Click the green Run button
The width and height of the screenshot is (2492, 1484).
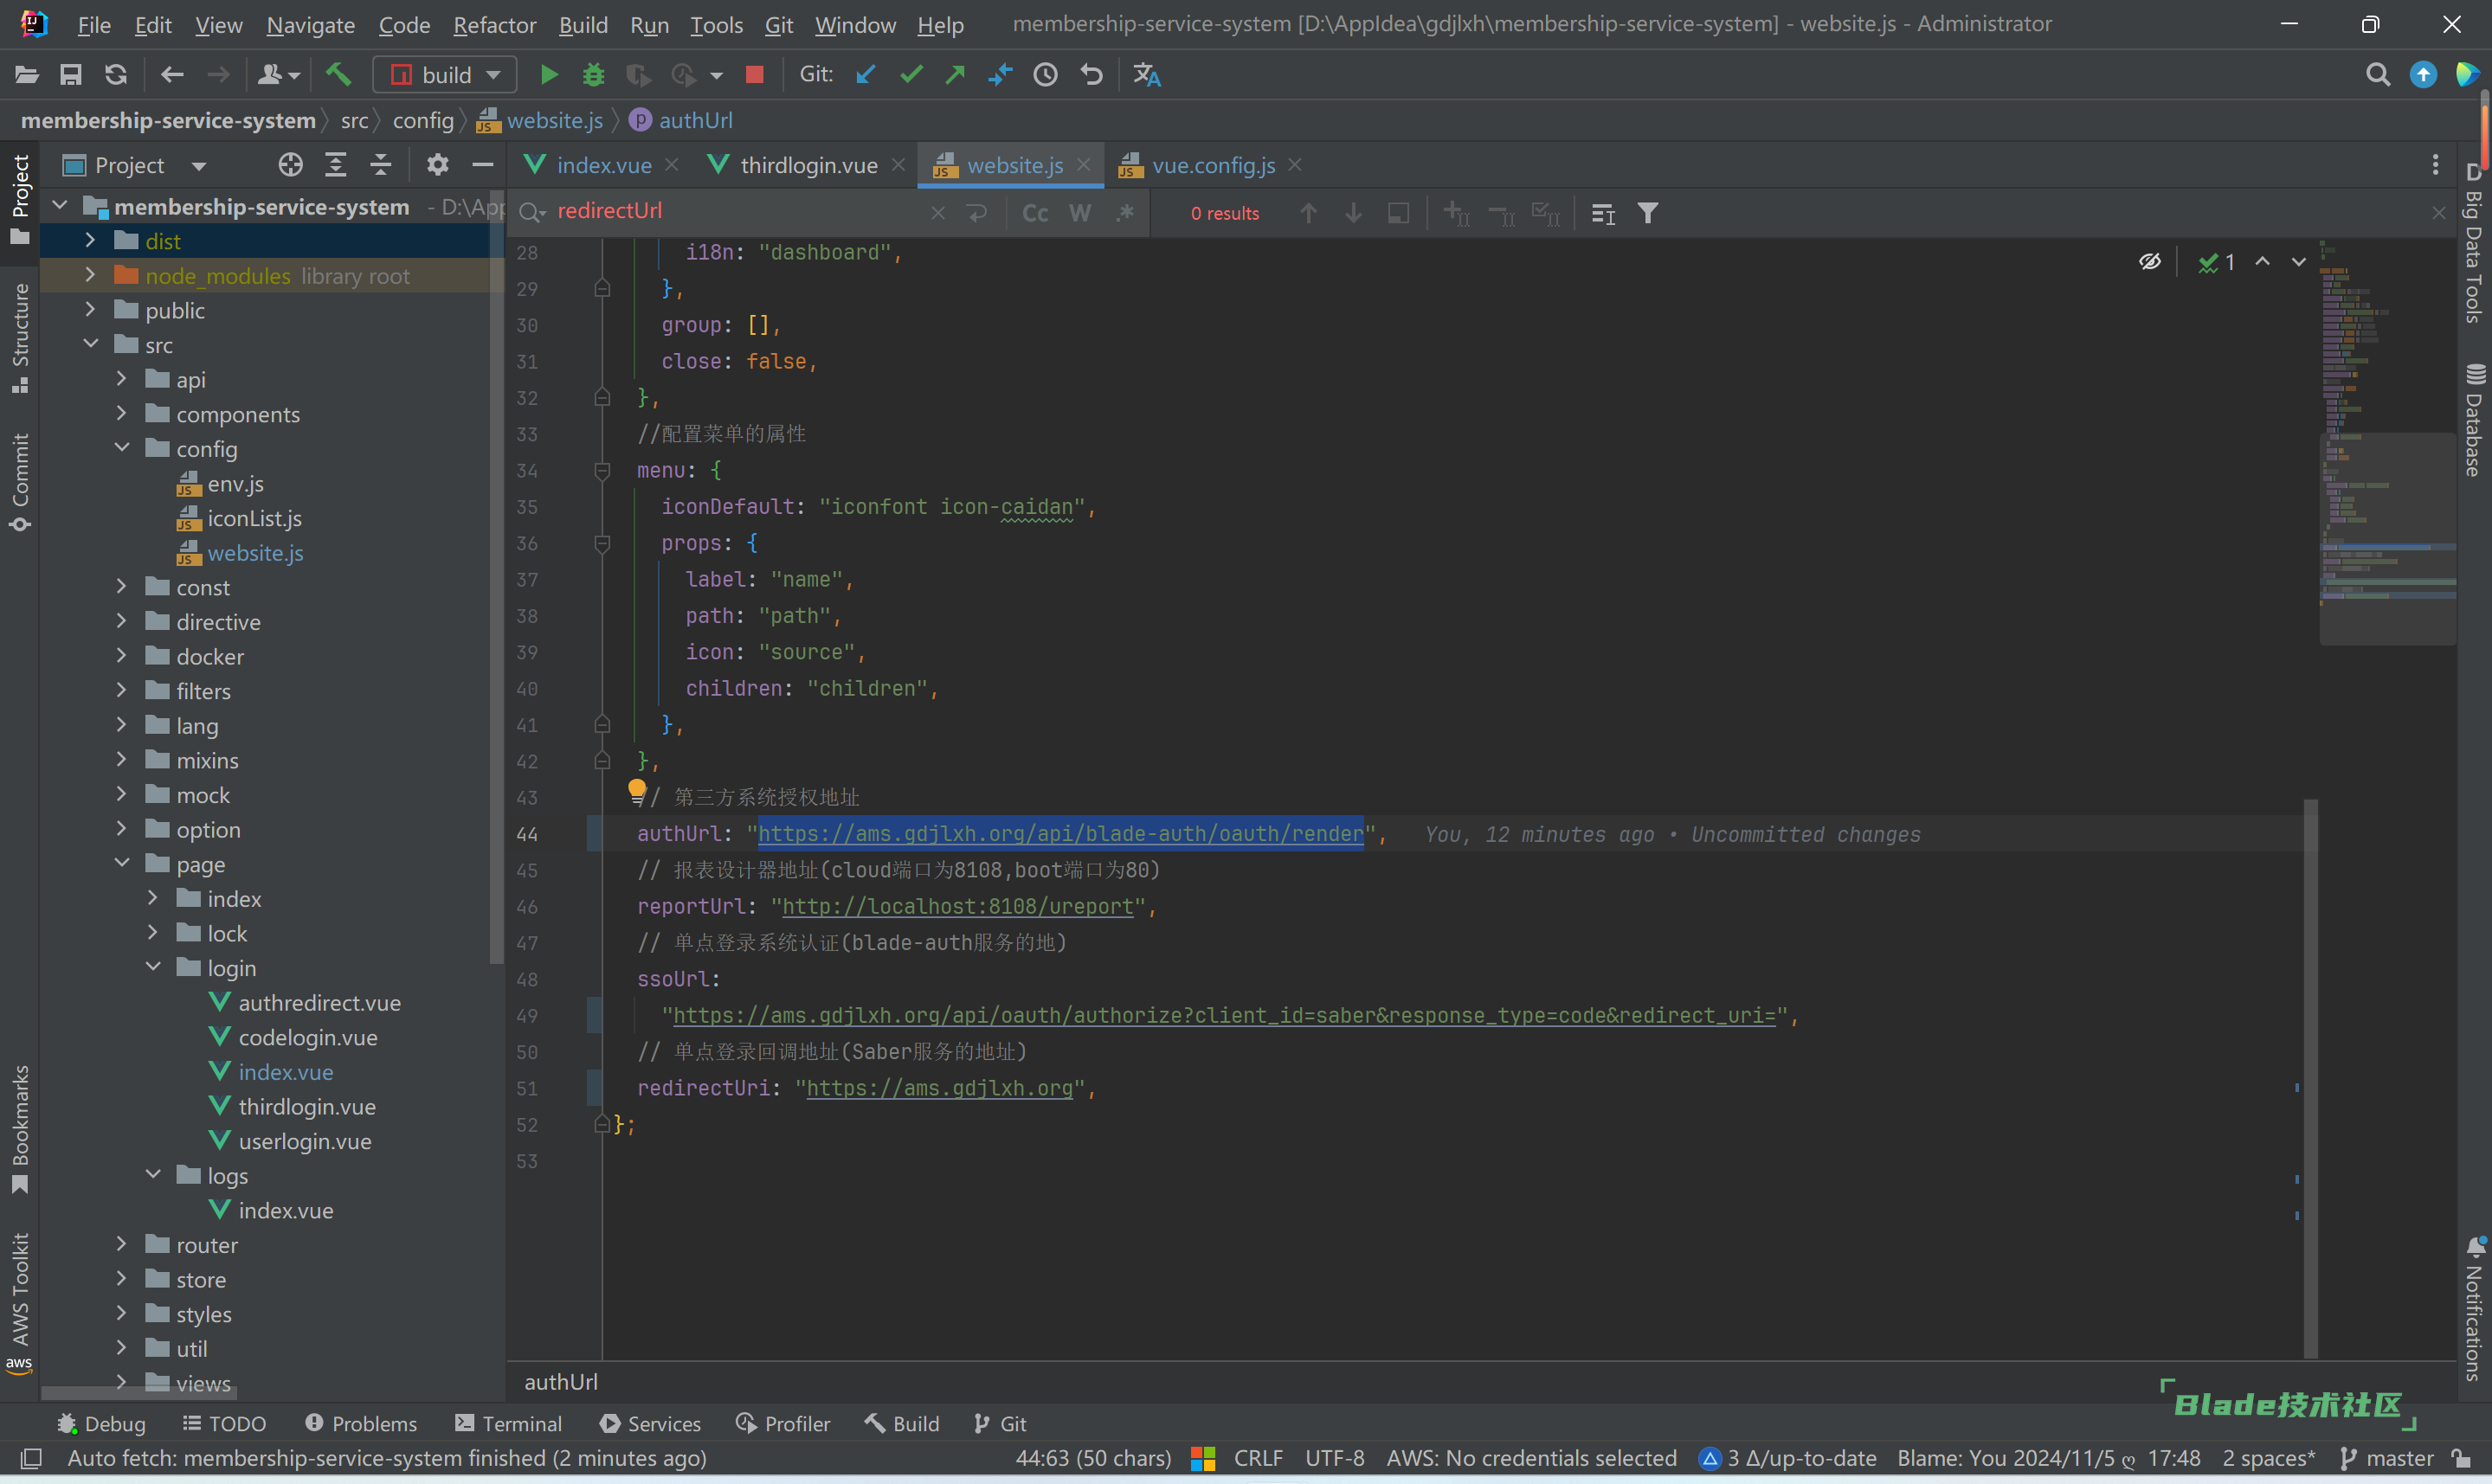pyautogui.click(x=548, y=75)
